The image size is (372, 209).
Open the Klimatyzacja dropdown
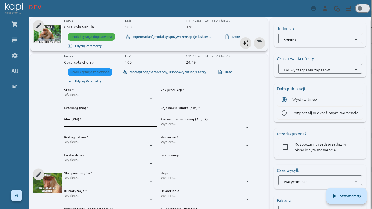point(110,199)
